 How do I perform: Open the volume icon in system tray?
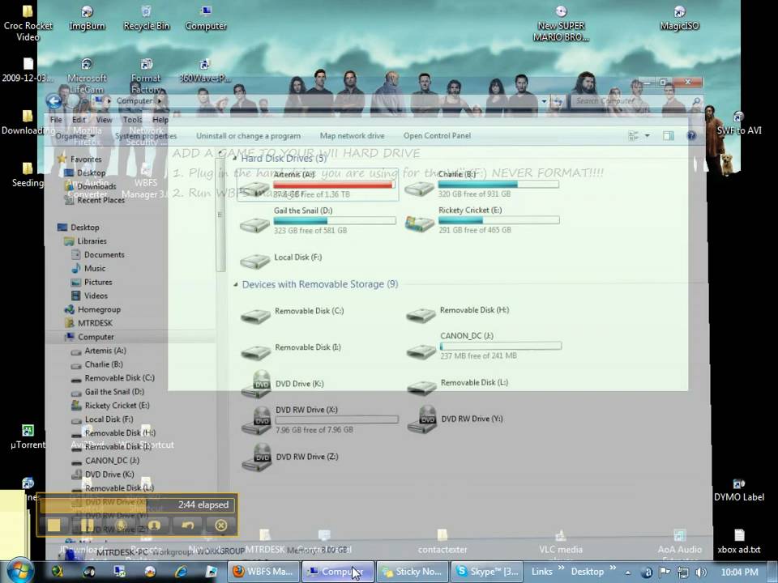701,572
